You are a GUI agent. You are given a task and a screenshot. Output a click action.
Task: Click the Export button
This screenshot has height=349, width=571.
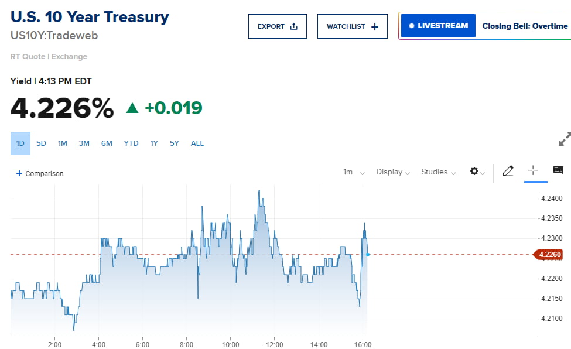[x=278, y=26]
